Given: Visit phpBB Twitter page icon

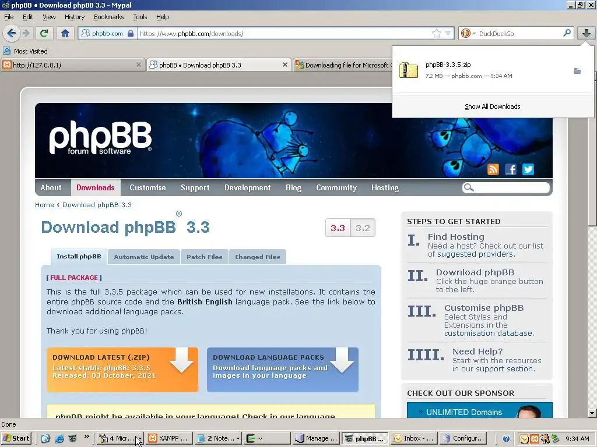Looking at the screenshot, I should tap(528, 169).
